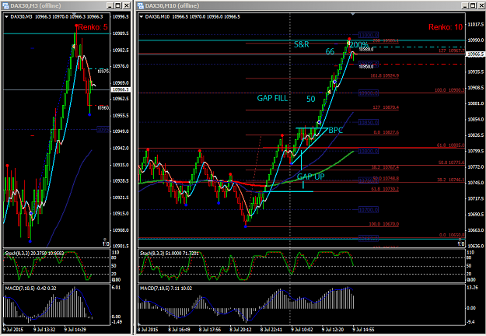Select MACD(7,10,5) label in M10 window
This screenshot has width=486, height=336.
[166, 289]
